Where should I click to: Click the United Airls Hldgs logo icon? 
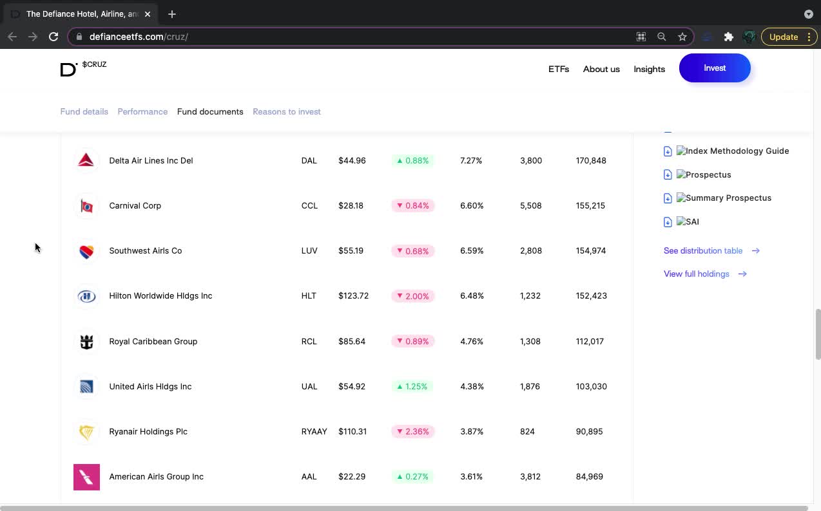click(86, 387)
